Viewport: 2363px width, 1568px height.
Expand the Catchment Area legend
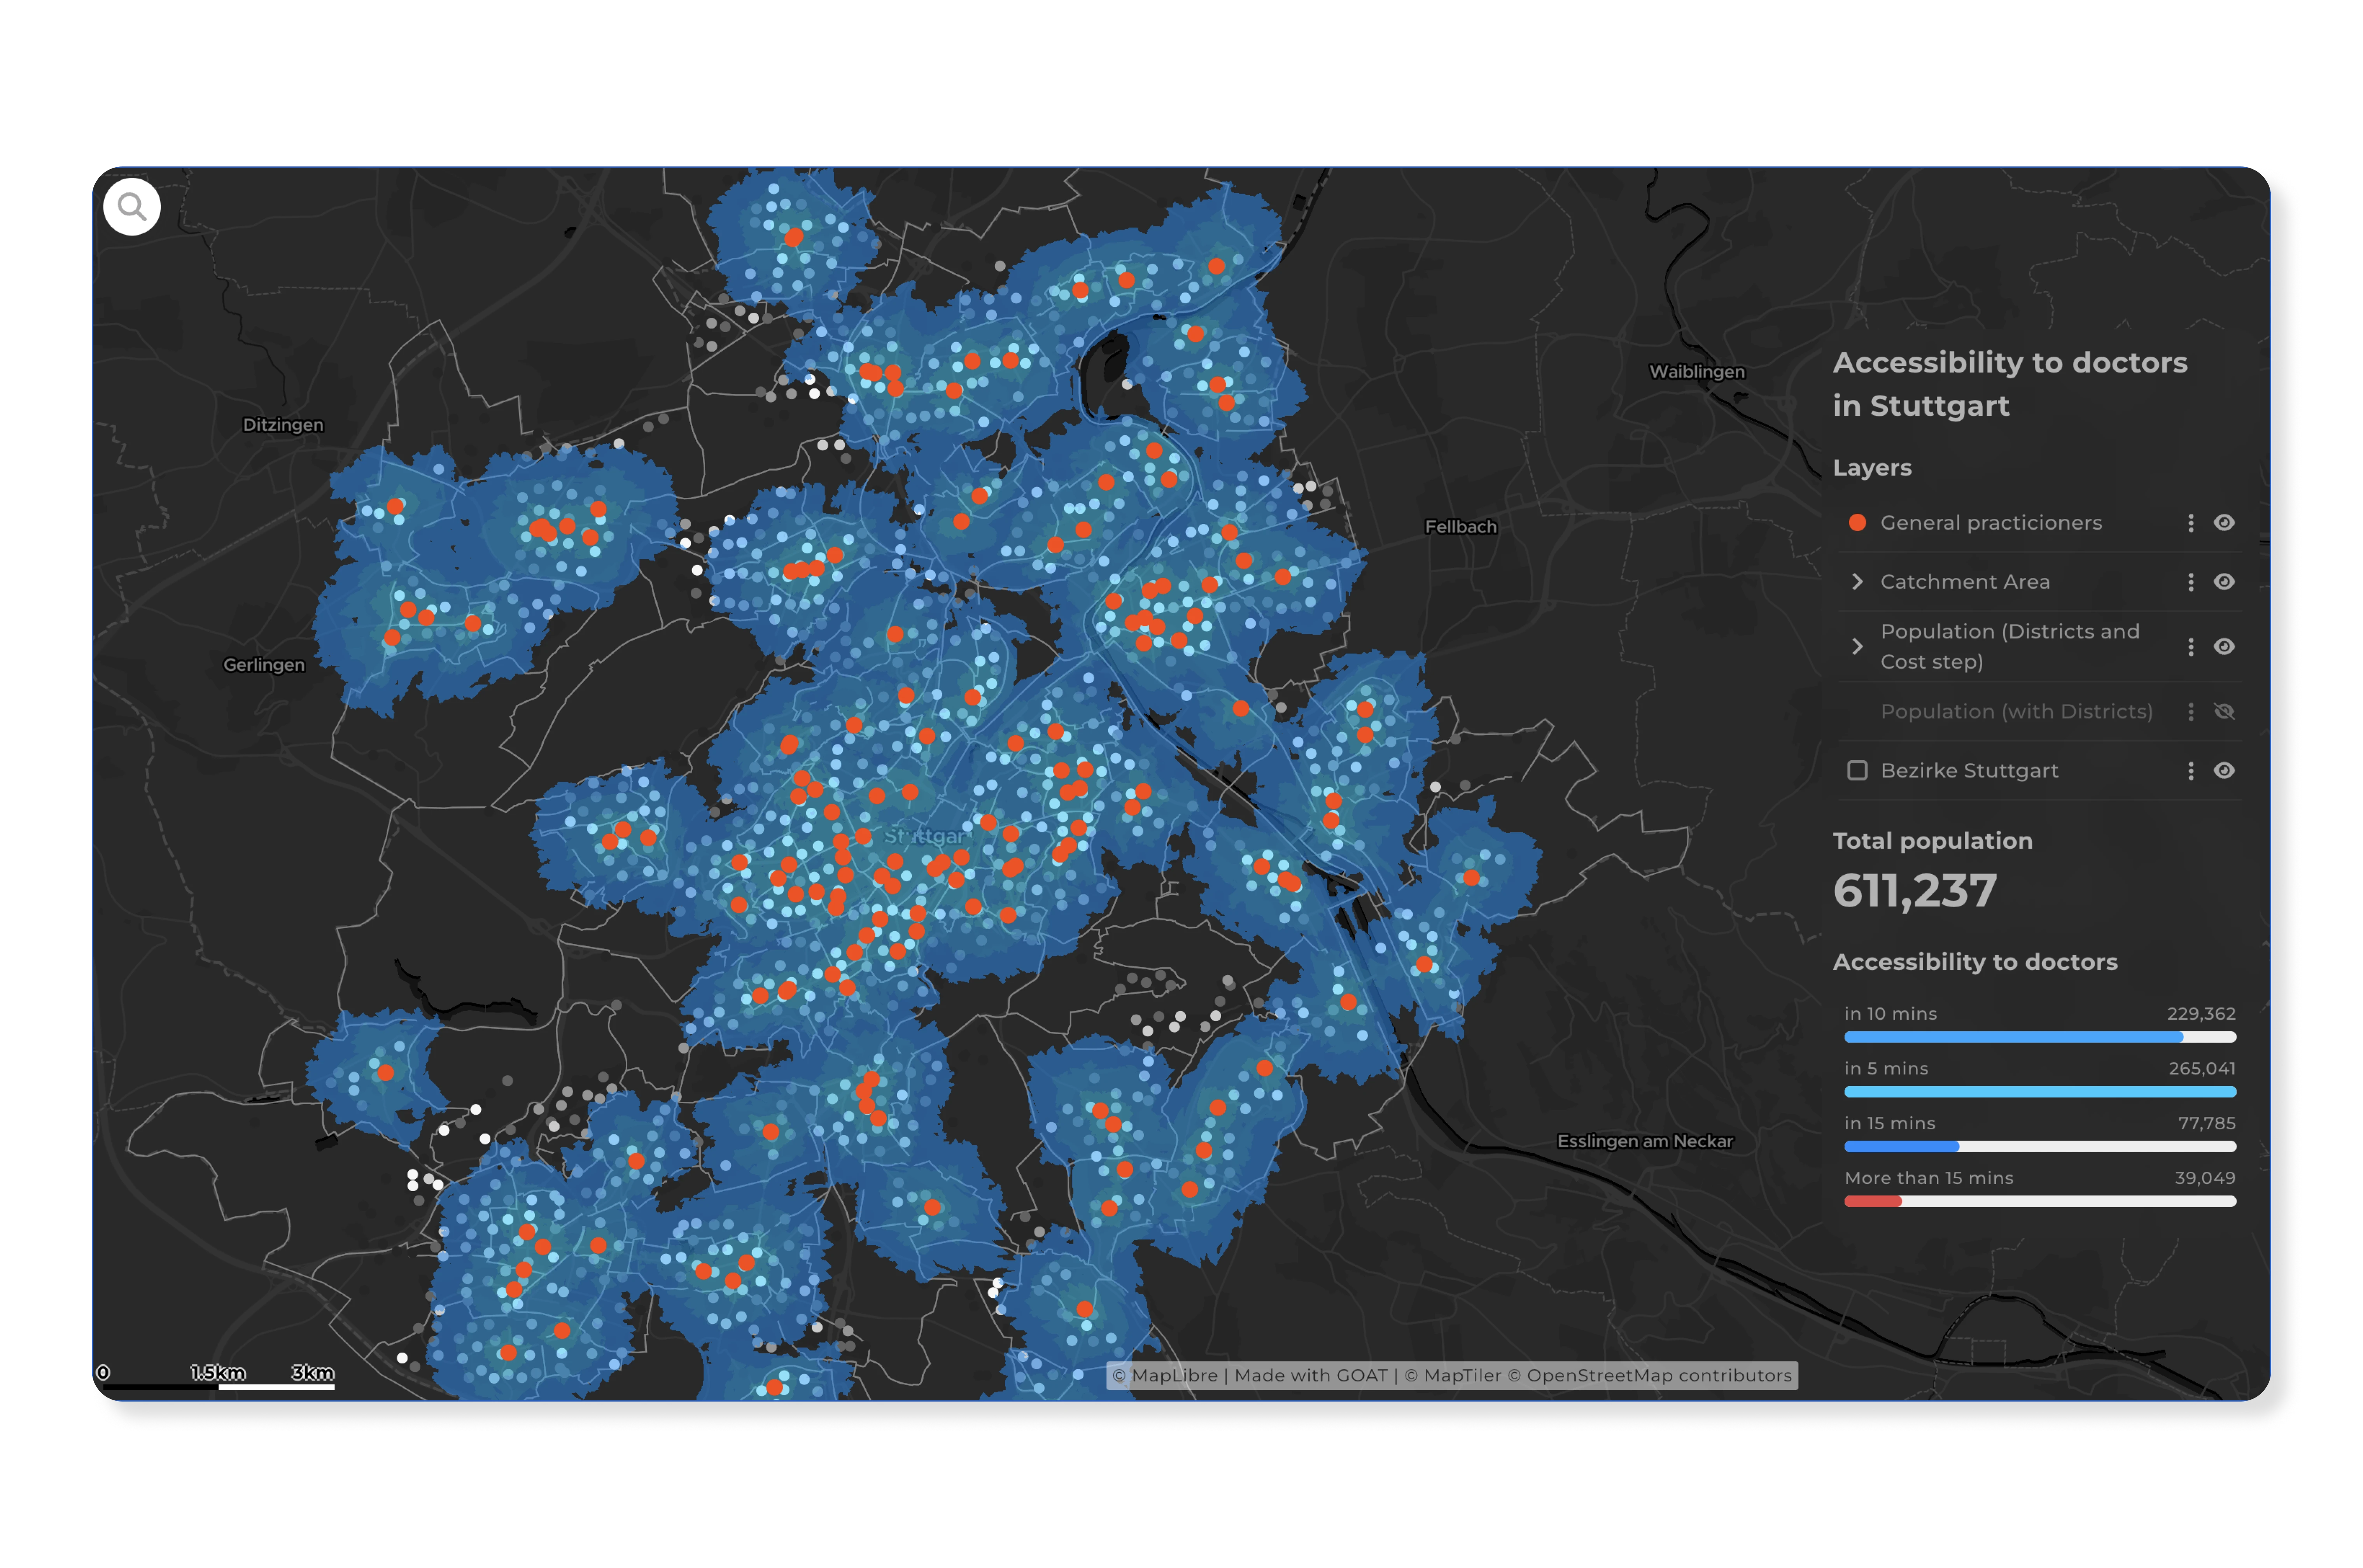[1857, 582]
